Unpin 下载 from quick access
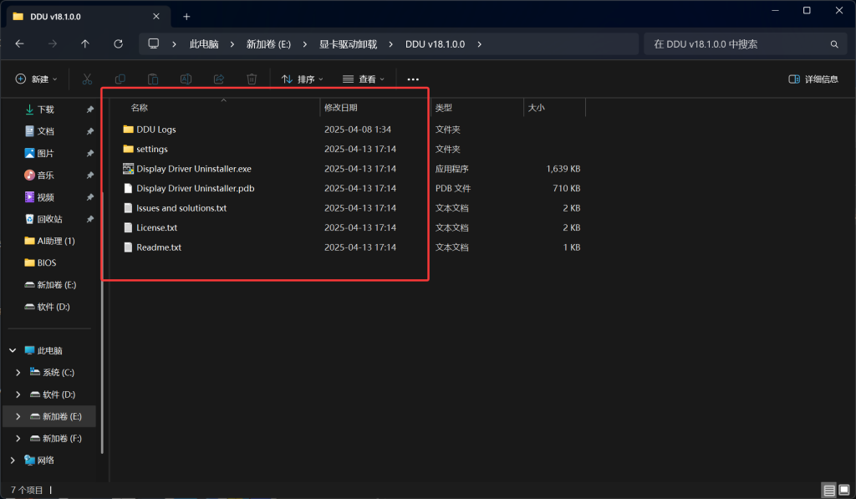 coord(90,109)
